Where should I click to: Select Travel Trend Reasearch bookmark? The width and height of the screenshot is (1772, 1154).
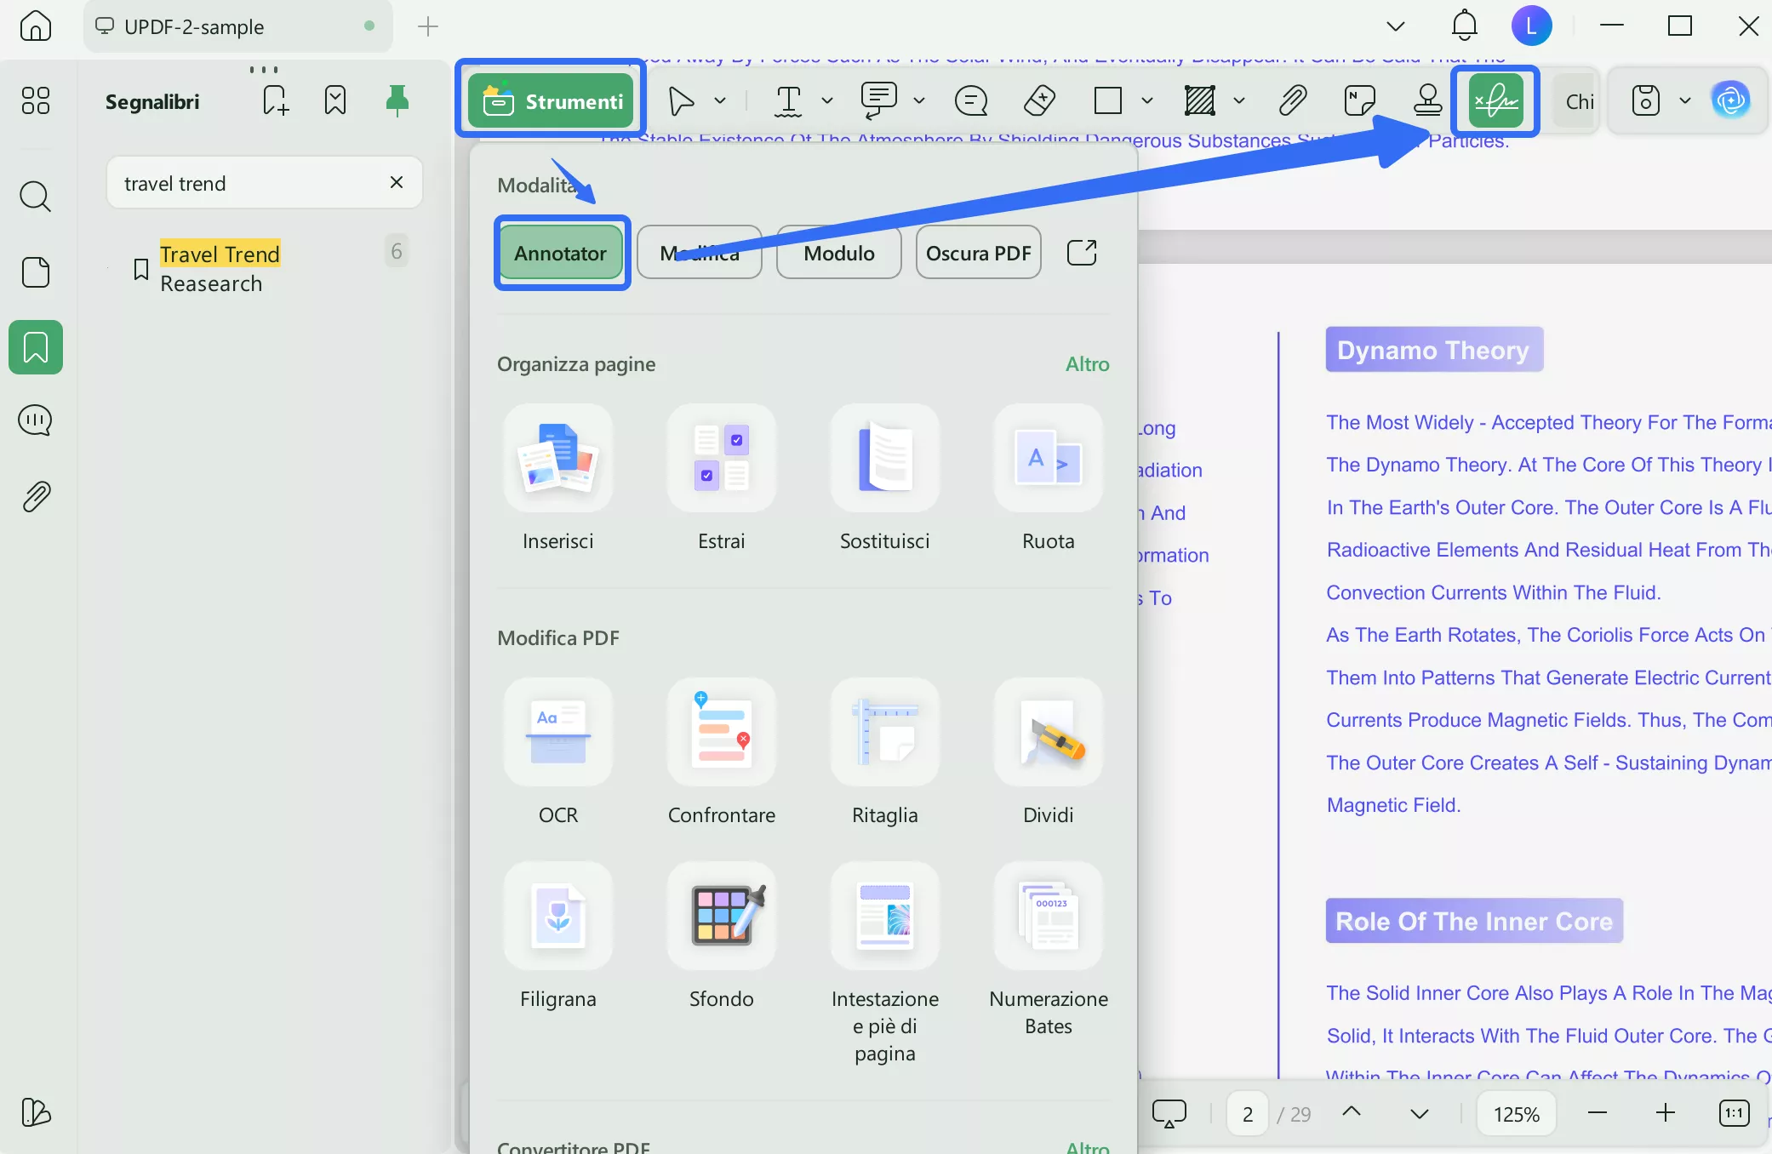click(220, 268)
